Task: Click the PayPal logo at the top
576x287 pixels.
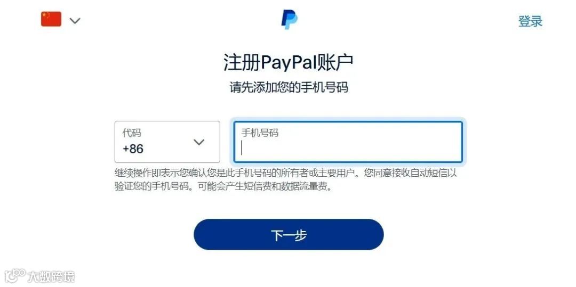Action: [x=290, y=19]
